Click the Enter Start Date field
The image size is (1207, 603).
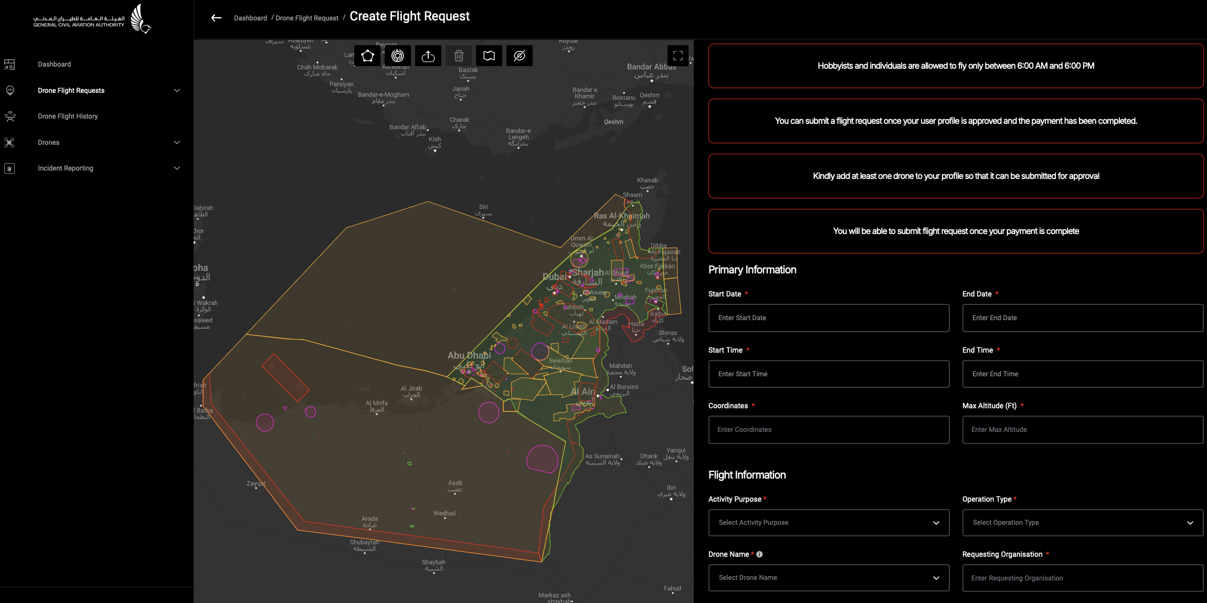tap(829, 318)
